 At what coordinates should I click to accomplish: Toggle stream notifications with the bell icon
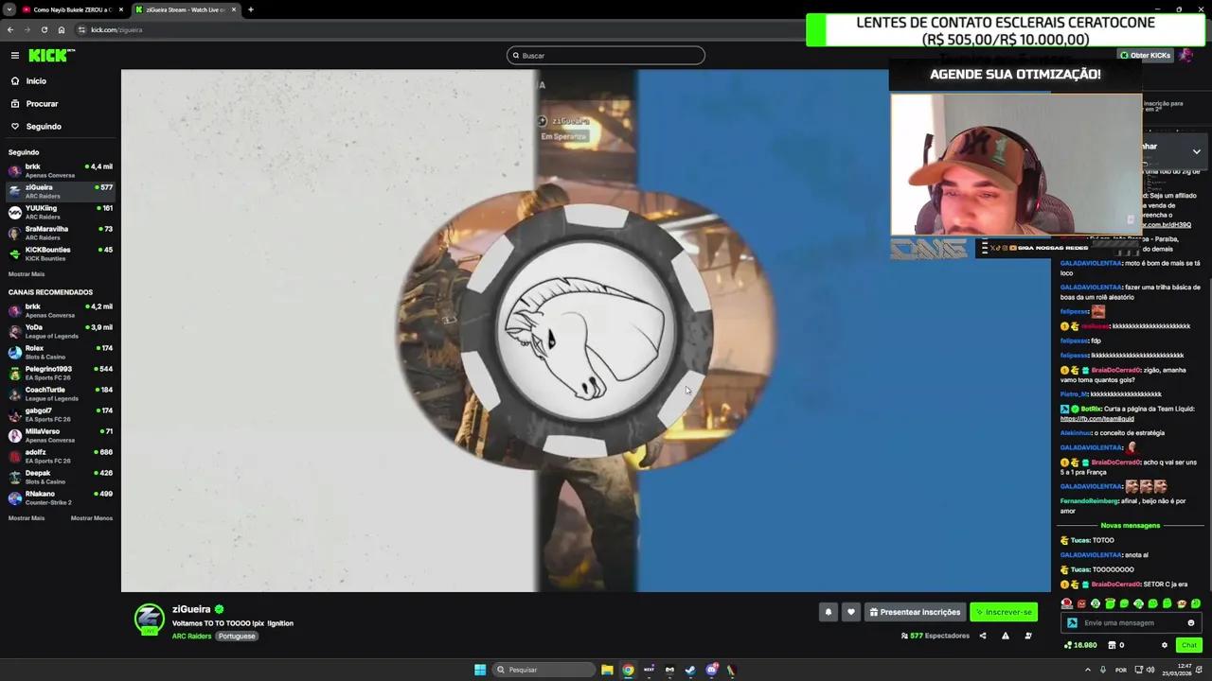pos(828,612)
